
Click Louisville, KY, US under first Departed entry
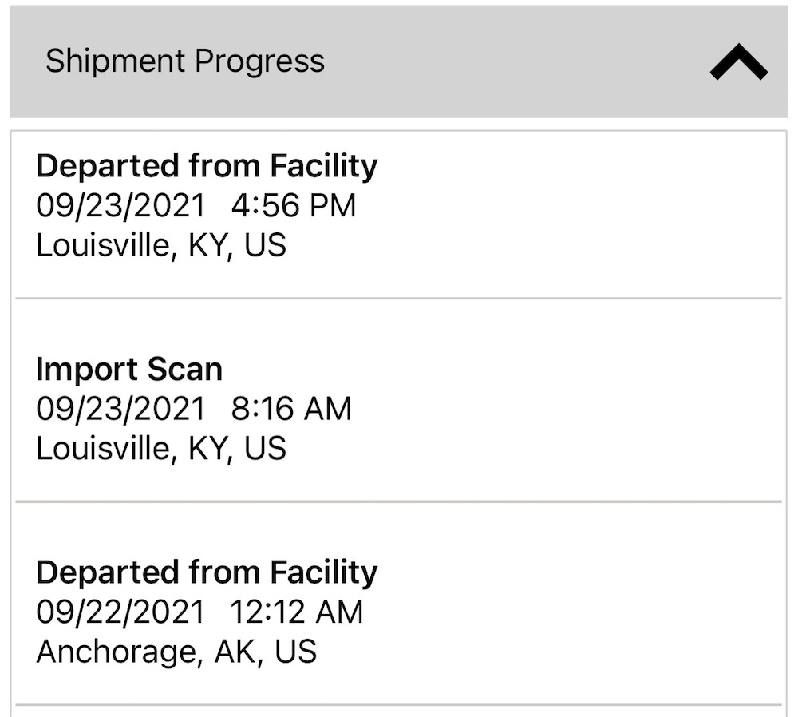click(161, 245)
